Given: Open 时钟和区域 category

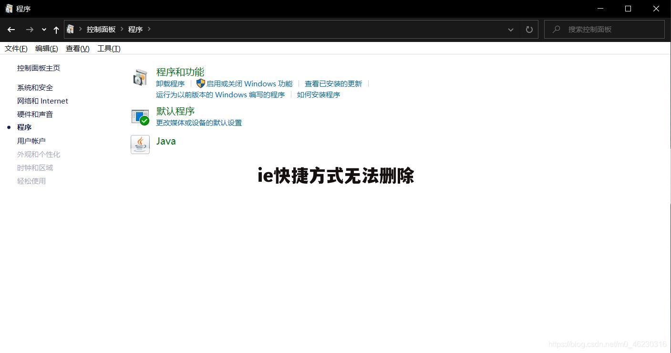Looking at the screenshot, I should (35, 167).
